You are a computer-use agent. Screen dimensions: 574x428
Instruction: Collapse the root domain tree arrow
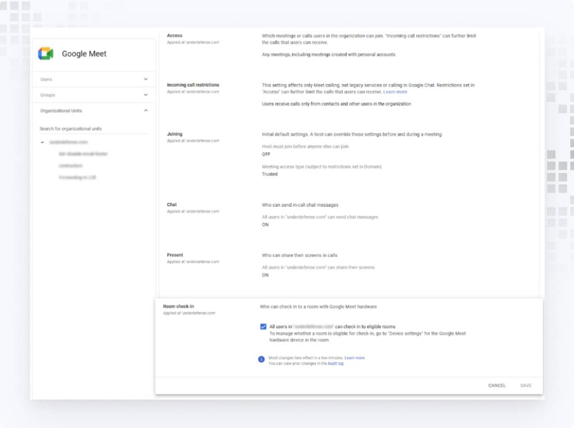[x=43, y=142]
